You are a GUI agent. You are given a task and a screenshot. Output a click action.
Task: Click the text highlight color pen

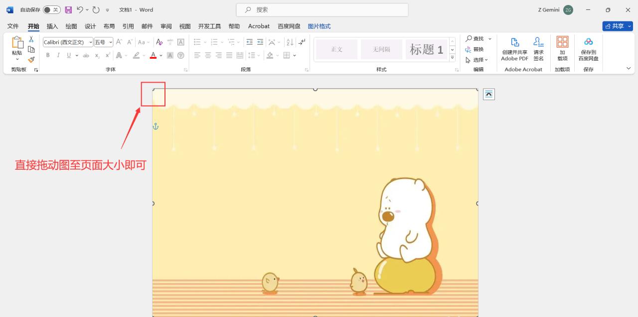(x=137, y=55)
